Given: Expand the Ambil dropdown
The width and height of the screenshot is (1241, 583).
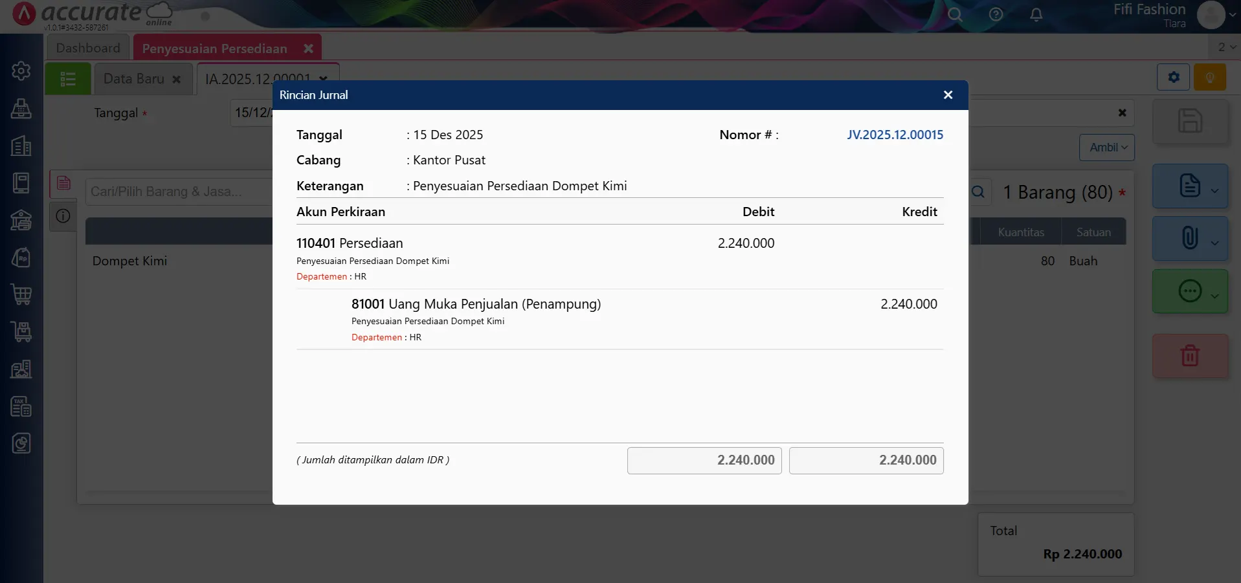Looking at the screenshot, I should pos(1107,148).
